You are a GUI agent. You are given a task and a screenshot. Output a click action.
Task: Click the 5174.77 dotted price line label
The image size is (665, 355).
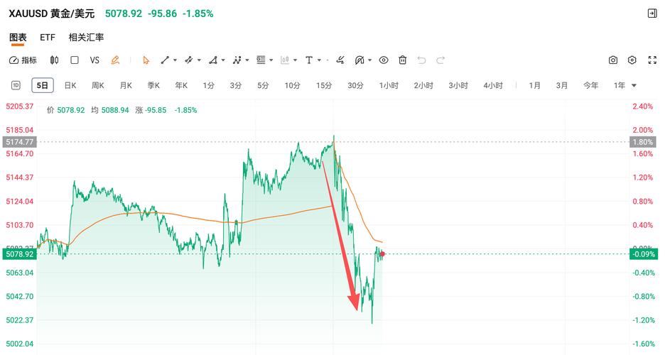click(x=19, y=142)
